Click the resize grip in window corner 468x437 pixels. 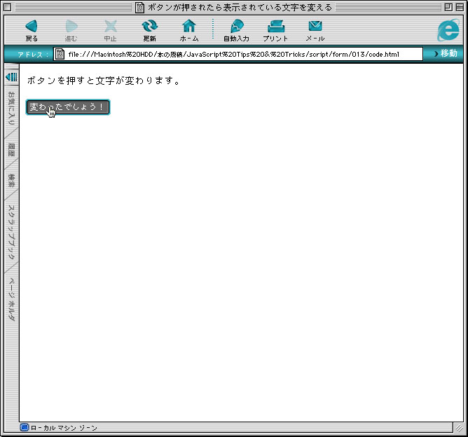[x=459, y=429]
